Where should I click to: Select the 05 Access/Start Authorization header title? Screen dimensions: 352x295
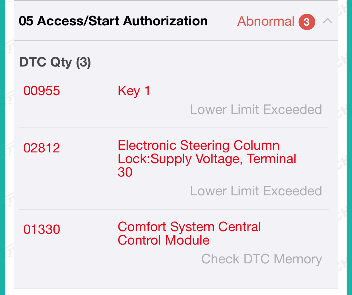pos(113,21)
